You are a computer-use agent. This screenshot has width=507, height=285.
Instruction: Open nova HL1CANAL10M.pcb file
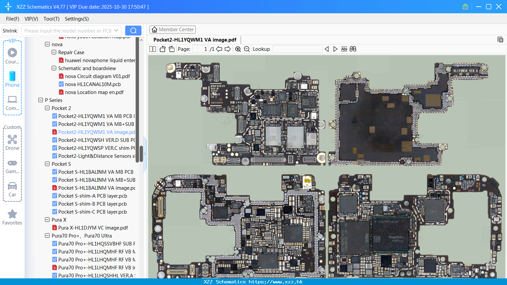click(x=90, y=84)
